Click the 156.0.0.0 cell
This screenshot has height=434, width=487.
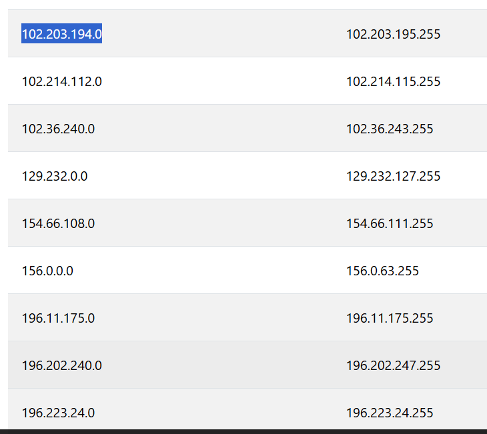pos(47,271)
